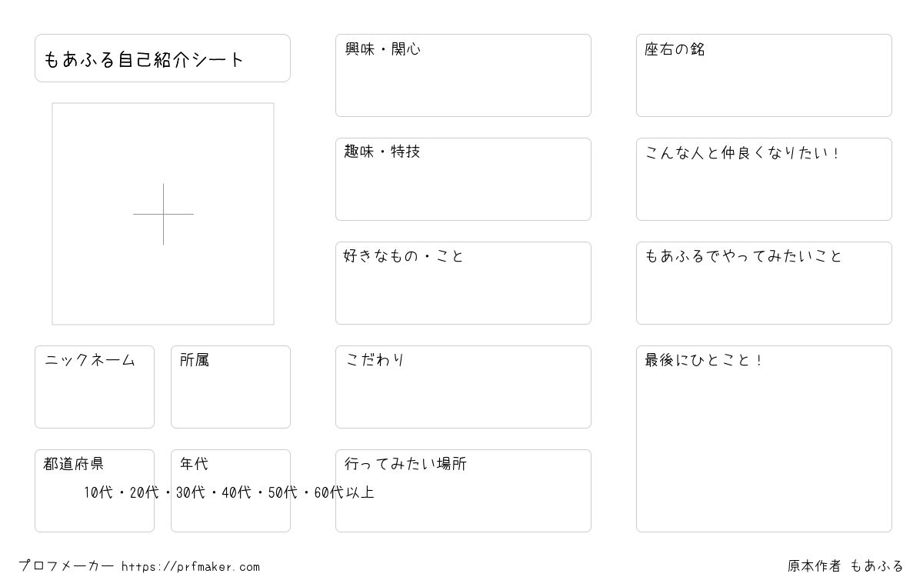Select the 行ってみたい場所 box

click(463, 491)
